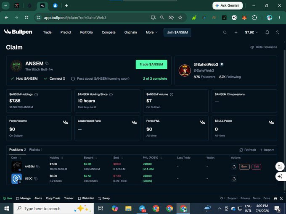
Task: Copy ANSEM address in positions row
Action: [x=38, y=167]
